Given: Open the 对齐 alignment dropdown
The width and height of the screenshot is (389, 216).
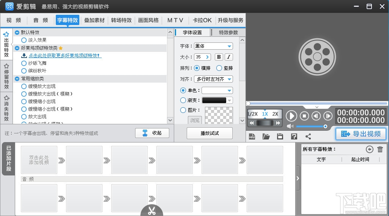Looking at the screenshot, I should [213, 79].
